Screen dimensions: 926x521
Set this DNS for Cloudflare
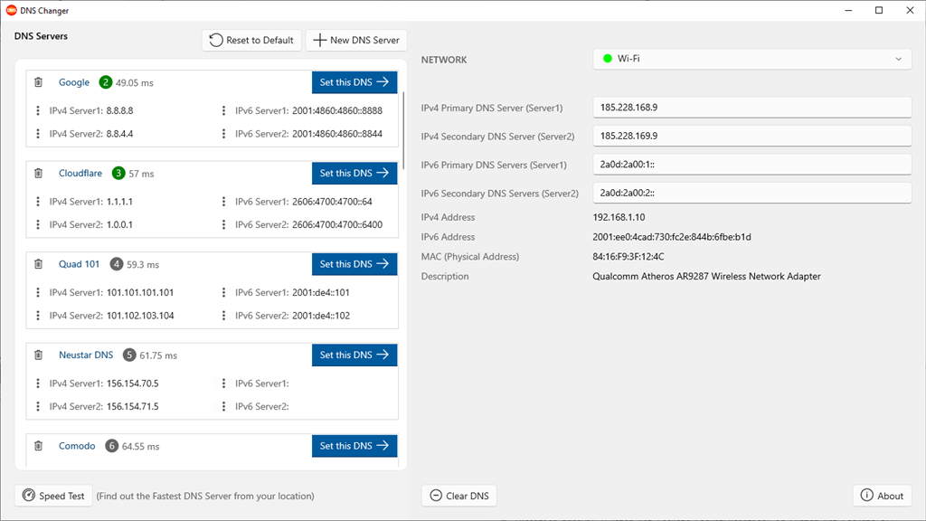click(x=354, y=173)
